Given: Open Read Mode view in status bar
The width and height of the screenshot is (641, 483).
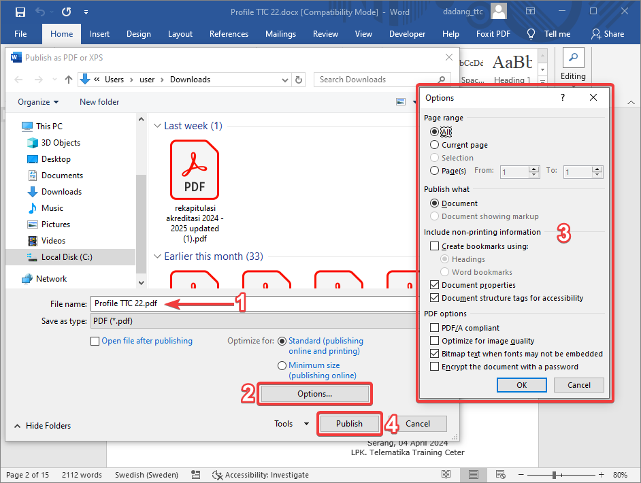Looking at the screenshot, I should pyautogui.click(x=446, y=474).
